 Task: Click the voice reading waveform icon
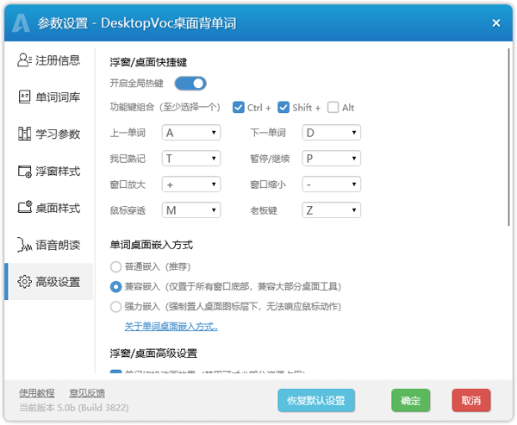click(25, 245)
